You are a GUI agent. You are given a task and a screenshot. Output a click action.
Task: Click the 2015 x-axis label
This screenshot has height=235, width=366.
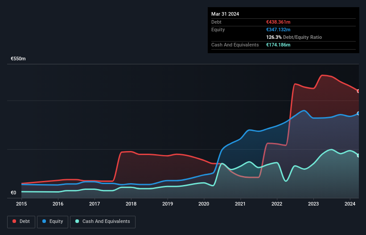tap(21, 204)
